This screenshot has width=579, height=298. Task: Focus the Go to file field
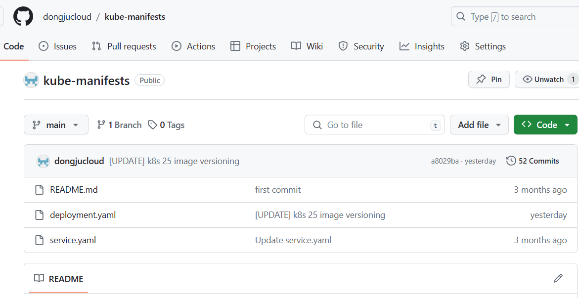click(374, 125)
